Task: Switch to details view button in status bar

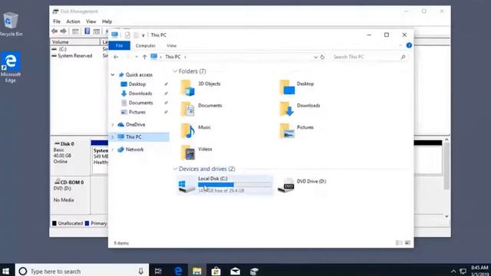Action: tap(399, 242)
